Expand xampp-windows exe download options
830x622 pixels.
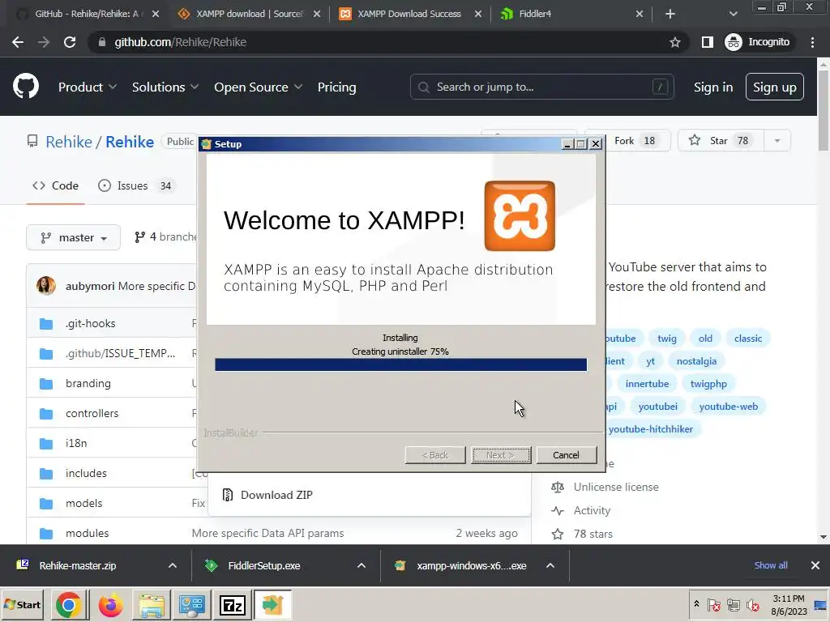coord(550,565)
